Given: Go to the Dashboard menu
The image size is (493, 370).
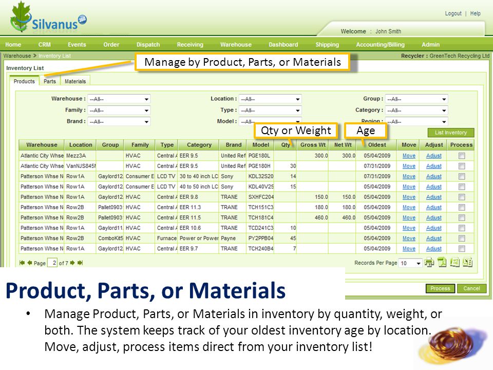Looking at the screenshot, I should click(283, 45).
